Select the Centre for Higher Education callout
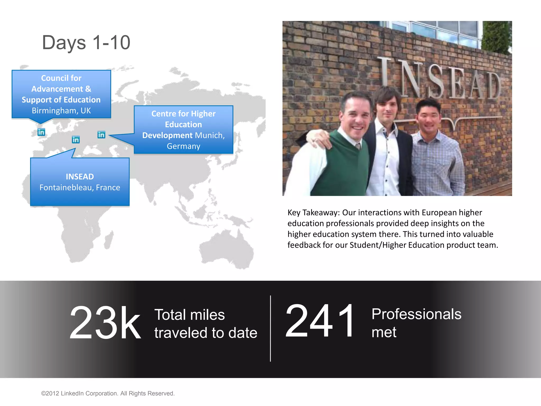 (184, 130)
